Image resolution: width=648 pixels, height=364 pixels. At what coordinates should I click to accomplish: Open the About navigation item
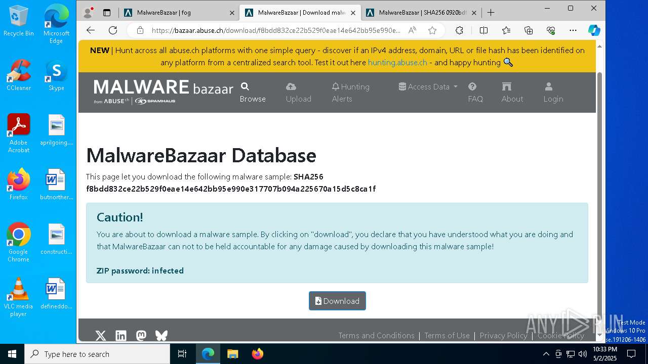[x=512, y=93]
